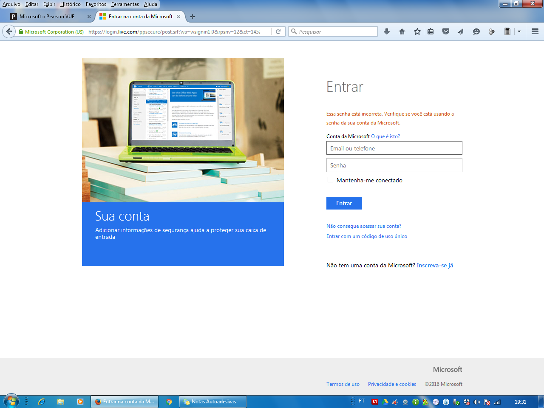Image resolution: width=544 pixels, height=408 pixels.
Task: Click the paper plane share icon
Action: (x=461, y=31)
